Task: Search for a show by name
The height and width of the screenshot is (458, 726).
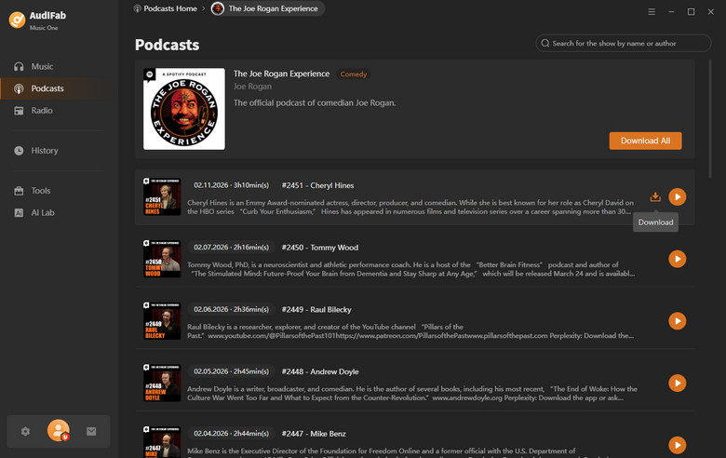Action: click(624, 43)
